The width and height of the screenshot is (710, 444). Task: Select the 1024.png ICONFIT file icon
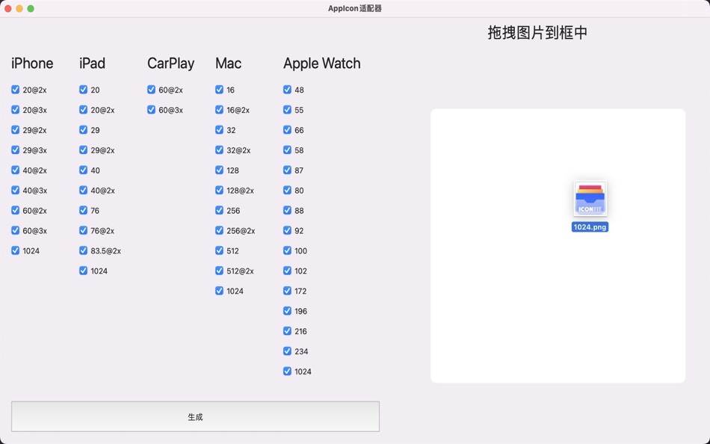(590, 199)
